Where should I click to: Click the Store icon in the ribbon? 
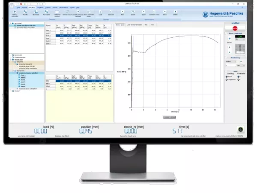[164, 14]
